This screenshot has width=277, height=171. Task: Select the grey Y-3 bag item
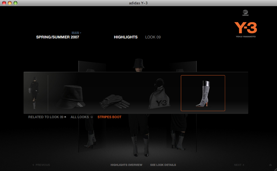(x=159, y=94)
